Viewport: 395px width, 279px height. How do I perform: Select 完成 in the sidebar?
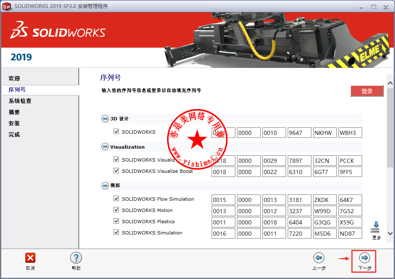(x=15, y=135)
